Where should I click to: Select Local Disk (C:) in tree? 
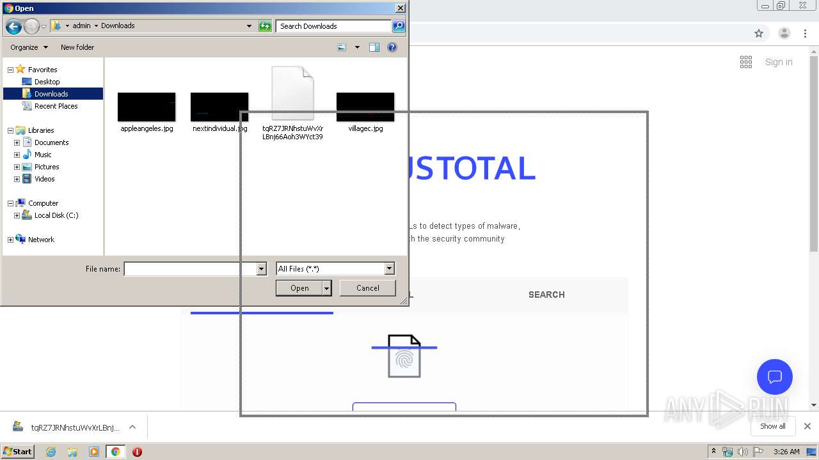point(56,215)
